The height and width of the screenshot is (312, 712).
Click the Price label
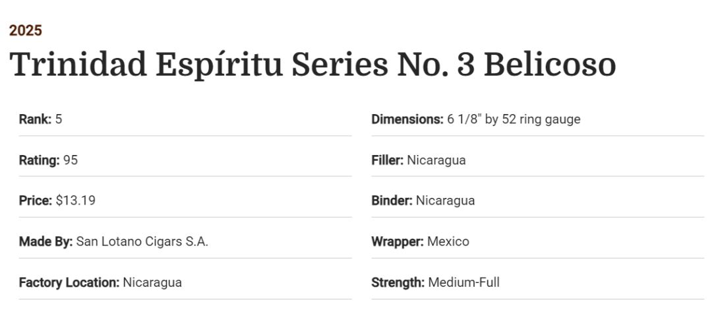[x=35, y=201]
